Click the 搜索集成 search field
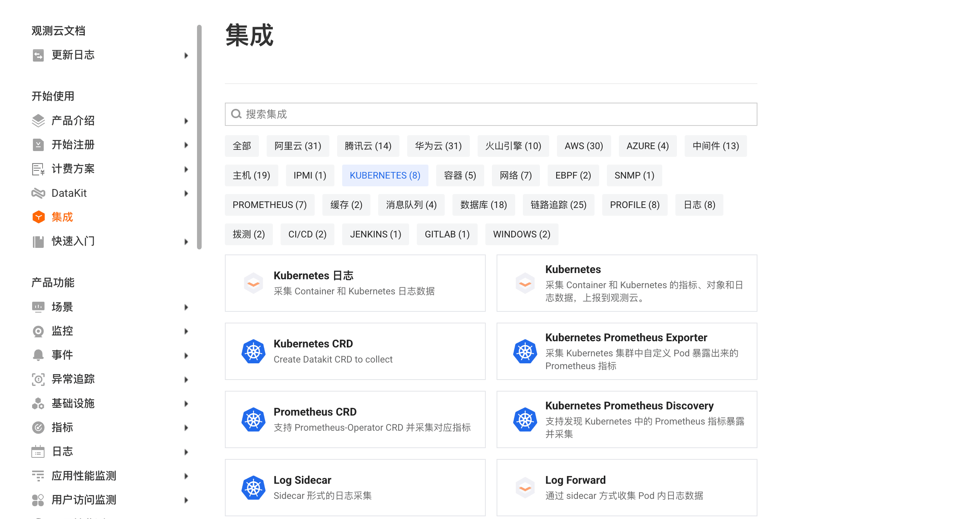This screenshot has width=956, height=519. [x=490, y=114]
